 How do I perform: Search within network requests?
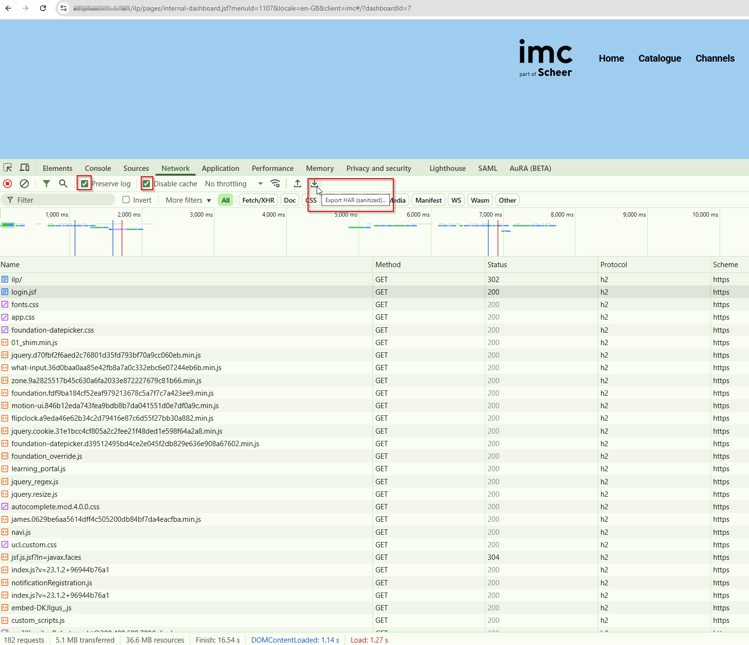(x=63, y=183)
